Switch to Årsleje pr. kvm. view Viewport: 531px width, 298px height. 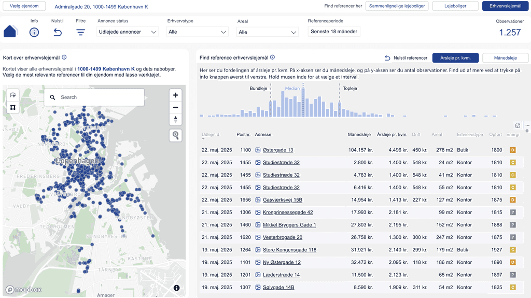(x=455, y=58)
